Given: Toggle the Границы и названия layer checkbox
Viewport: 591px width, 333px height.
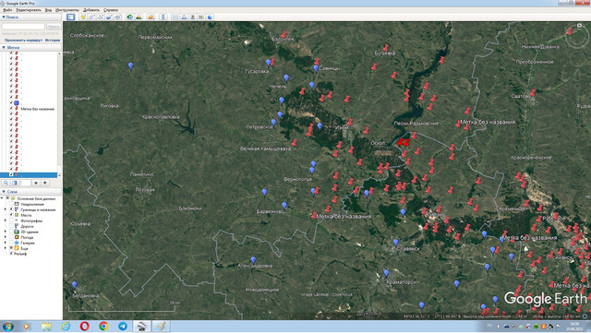Looking at the screenshot, I should click(x=11, y=209).
